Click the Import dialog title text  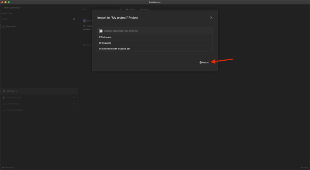[x=118, y=18]
